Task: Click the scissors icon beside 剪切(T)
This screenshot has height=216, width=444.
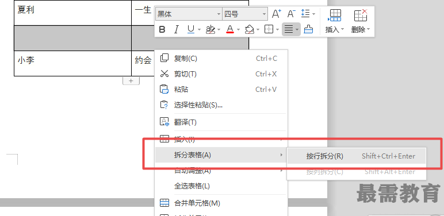Action: 164,74
